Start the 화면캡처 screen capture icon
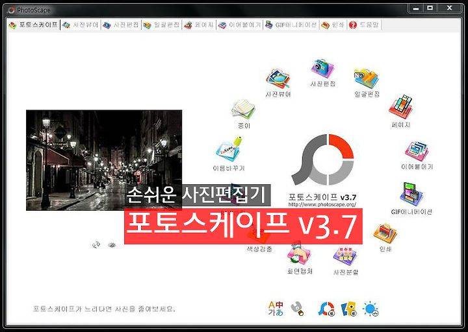Image resolution: width=468 pixels, height=332 pixels. coord(300,255)
